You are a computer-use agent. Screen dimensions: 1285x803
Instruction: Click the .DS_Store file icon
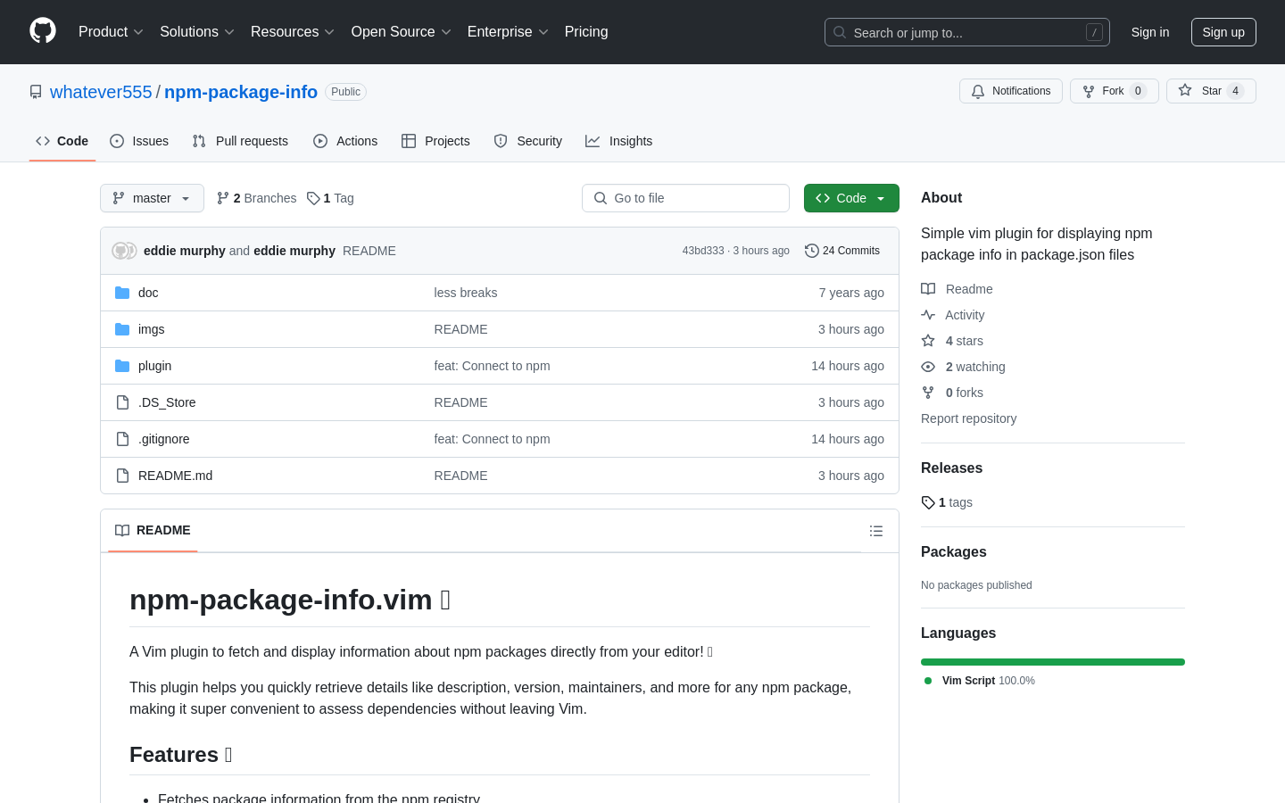tap(122, 402)
